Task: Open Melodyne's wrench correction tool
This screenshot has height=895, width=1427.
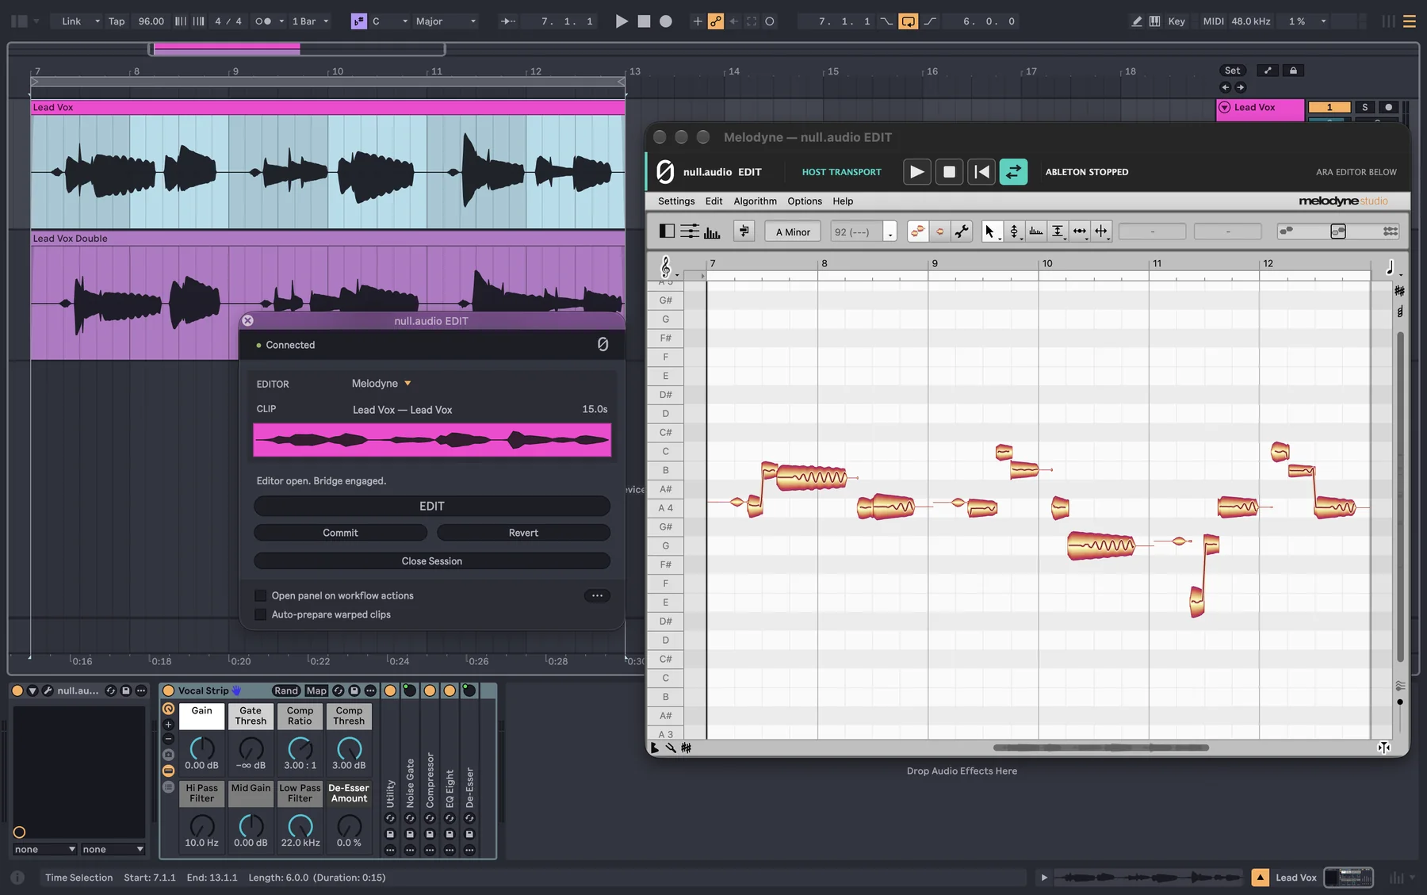Action: (962, 231)
